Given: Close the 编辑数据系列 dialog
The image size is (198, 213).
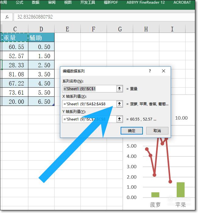Looking at the screenshot, I should click(x=164, y=71).
